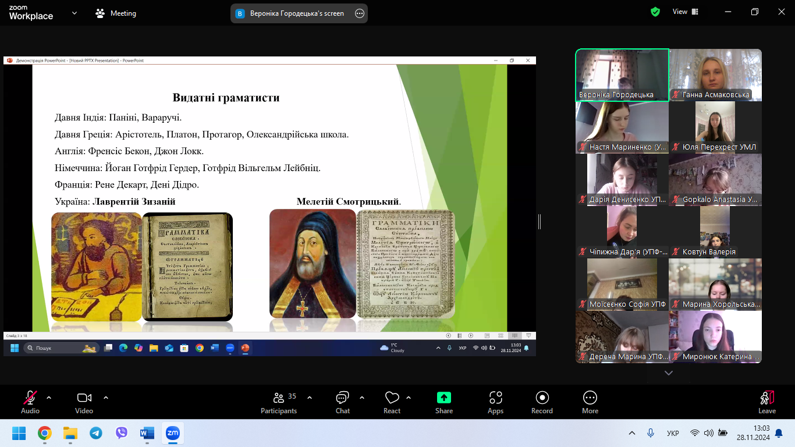Select Марина Хорольська's video tile

[x=715, y=285]
